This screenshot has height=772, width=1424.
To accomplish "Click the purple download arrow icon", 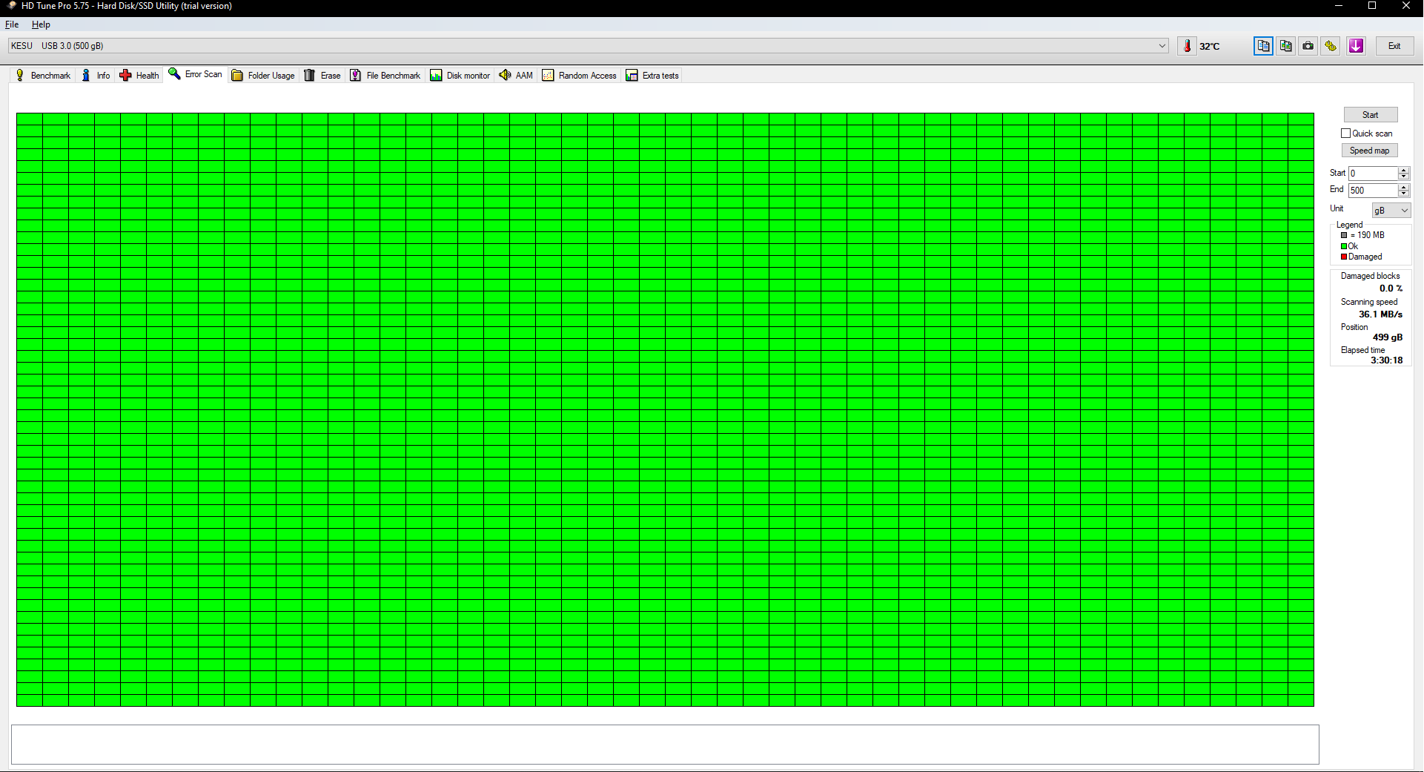I will point(1356,46).
